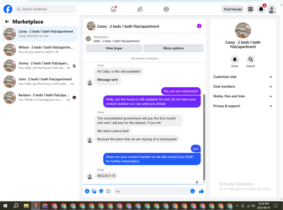283x210 pixels.
Task: Click the large listing photo in right panel
Action: 243,31
